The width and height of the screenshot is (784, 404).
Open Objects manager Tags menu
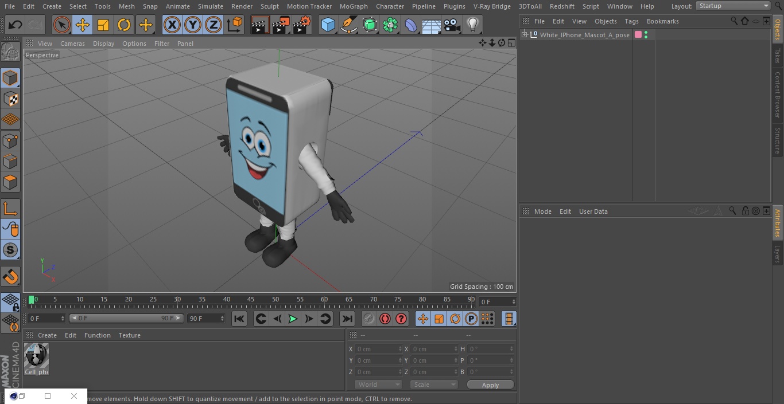[x=631, y=21]
